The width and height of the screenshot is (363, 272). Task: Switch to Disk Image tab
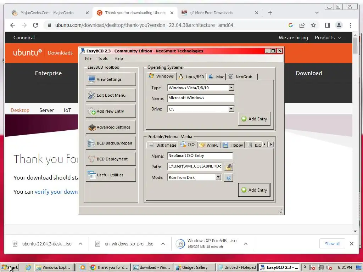pyautogui.click(x=162, y=145)
